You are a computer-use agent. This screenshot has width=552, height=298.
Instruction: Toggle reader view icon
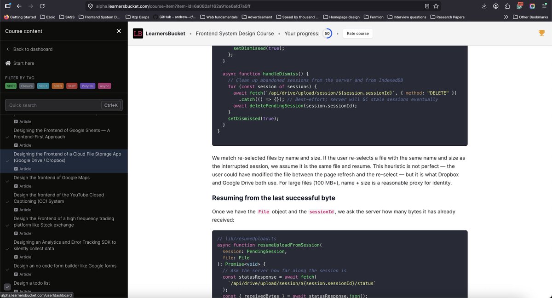tap(427, 6)
